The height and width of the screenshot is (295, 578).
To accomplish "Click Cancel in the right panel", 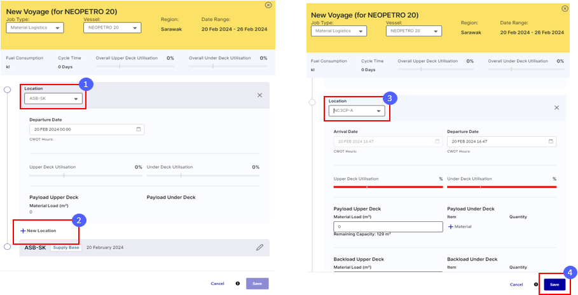I will (x=516, y=285).
